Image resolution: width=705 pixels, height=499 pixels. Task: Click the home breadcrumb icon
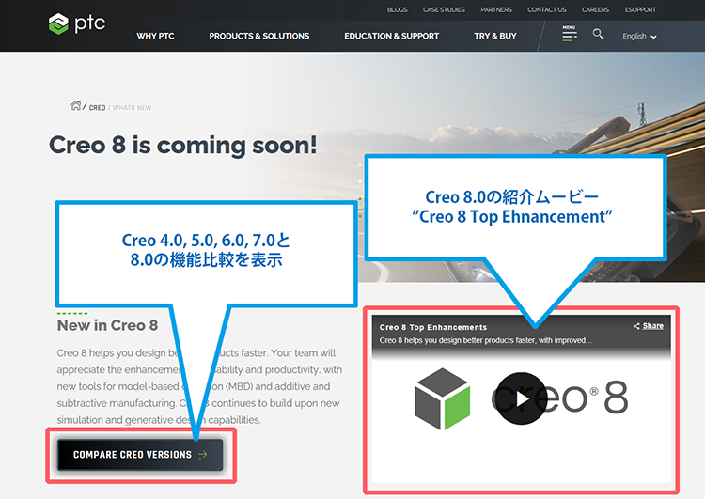tap(75, 105)
